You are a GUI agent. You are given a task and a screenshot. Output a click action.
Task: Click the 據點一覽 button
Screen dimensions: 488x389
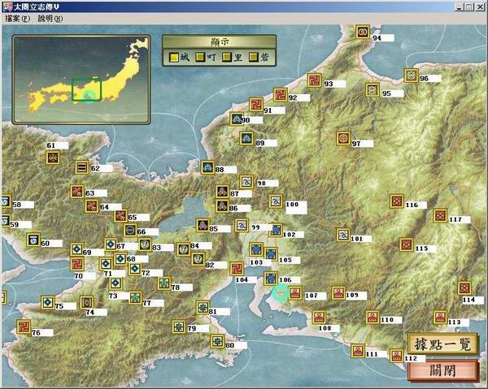[431, 343]
